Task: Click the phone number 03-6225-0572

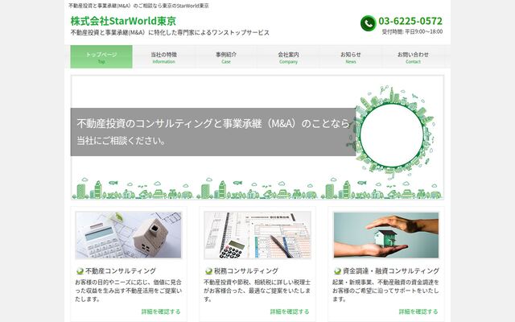Action: 410,21
